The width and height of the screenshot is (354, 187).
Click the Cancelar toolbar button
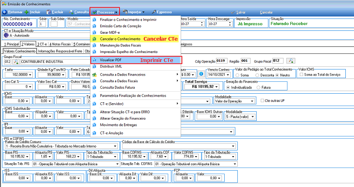[x=266, y=12]
